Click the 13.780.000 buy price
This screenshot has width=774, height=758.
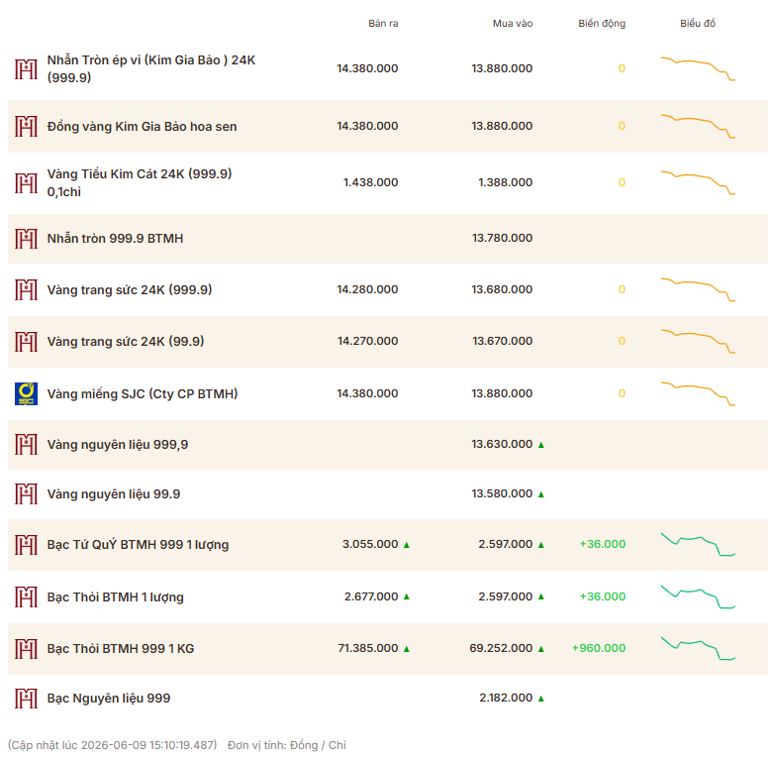click(x=502, y=238)
